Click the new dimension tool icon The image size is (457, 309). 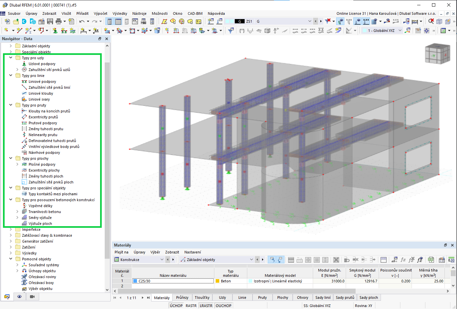pyautogui.click(x=84, y=31)
